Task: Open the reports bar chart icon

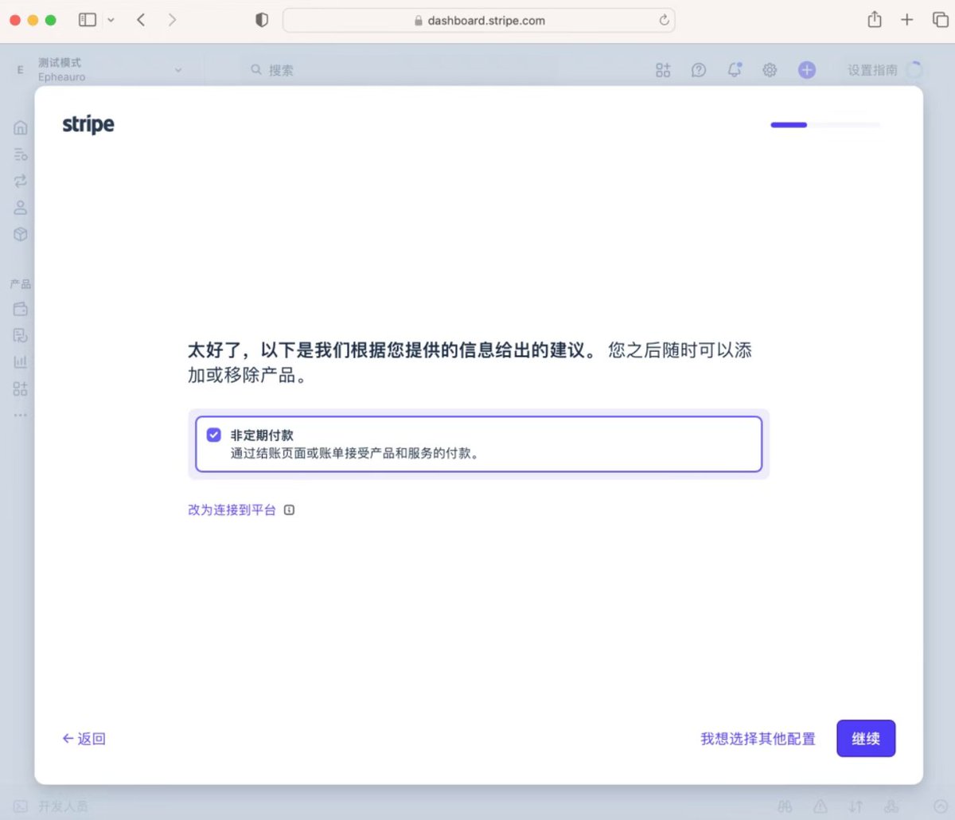Action: pyautogui.click(x=21, y=362)
